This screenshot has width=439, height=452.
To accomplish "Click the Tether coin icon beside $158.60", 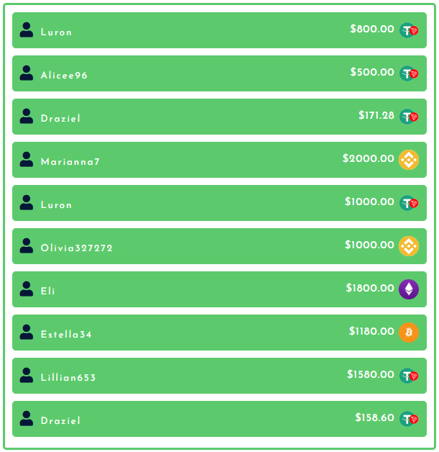I will tap(409, 419).
